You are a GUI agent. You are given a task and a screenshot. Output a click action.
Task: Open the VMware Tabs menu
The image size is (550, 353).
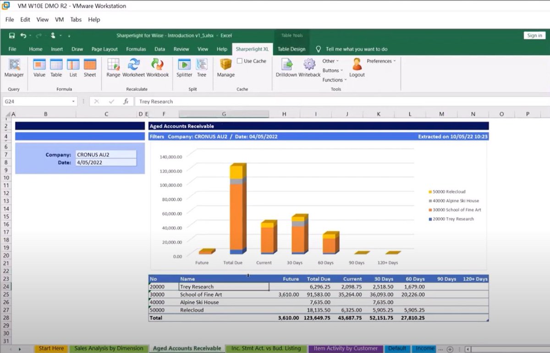[76, 20]
